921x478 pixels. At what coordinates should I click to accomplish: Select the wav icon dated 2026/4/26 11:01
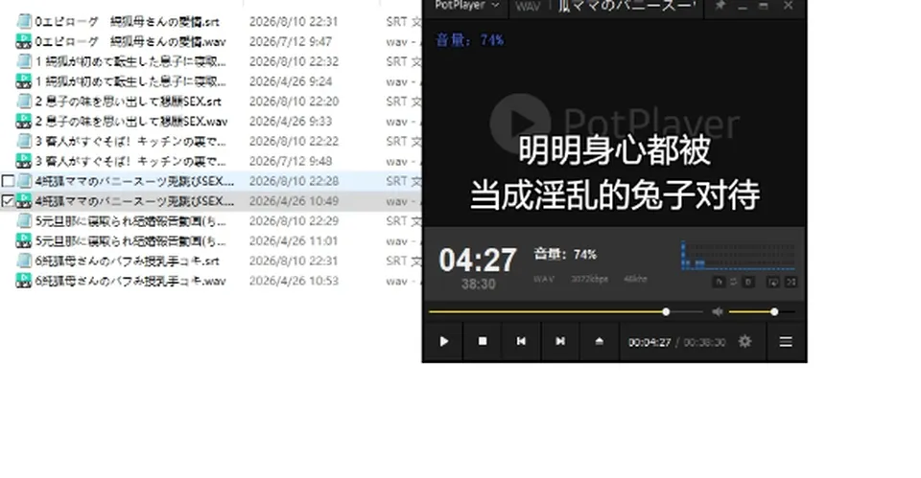pos(23,241)
